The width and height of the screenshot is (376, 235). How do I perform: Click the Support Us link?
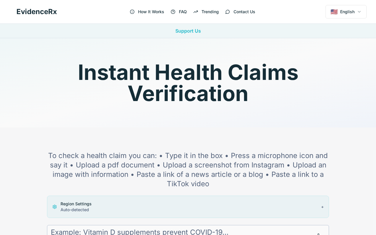pos(188,31)
